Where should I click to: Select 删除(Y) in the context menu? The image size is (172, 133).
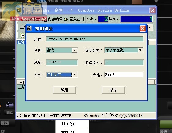(x=68, y=124)
